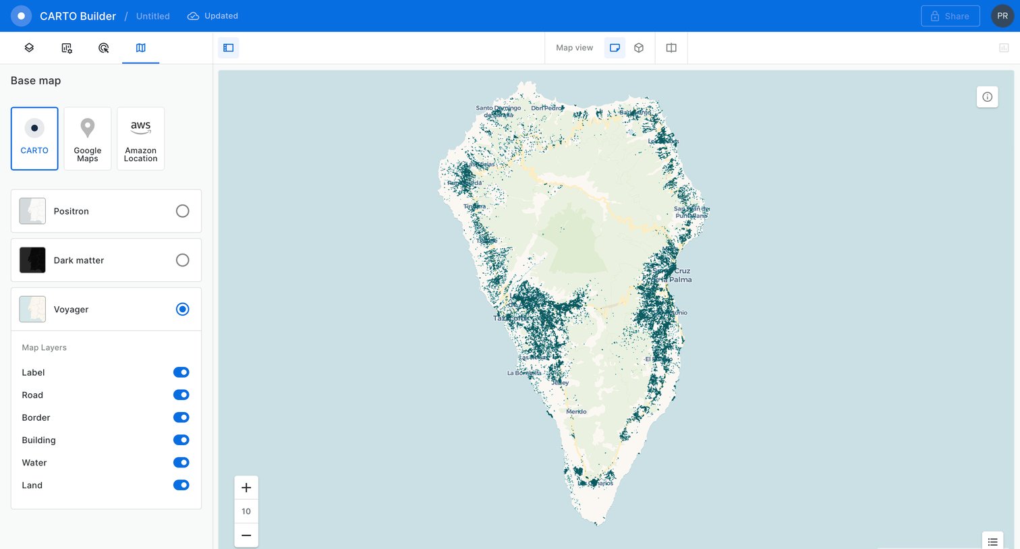Click the zoom level 10 indicator

[x=246, y=511]
